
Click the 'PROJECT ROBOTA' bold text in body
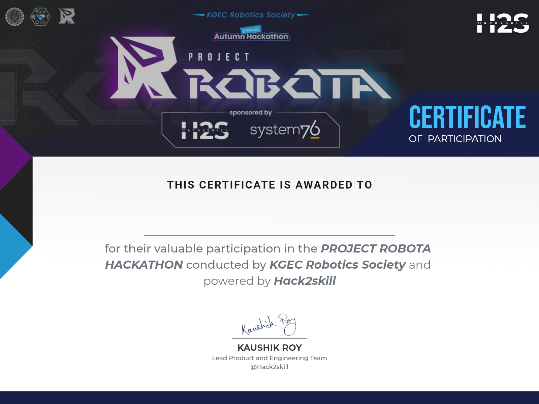point(376,248)
